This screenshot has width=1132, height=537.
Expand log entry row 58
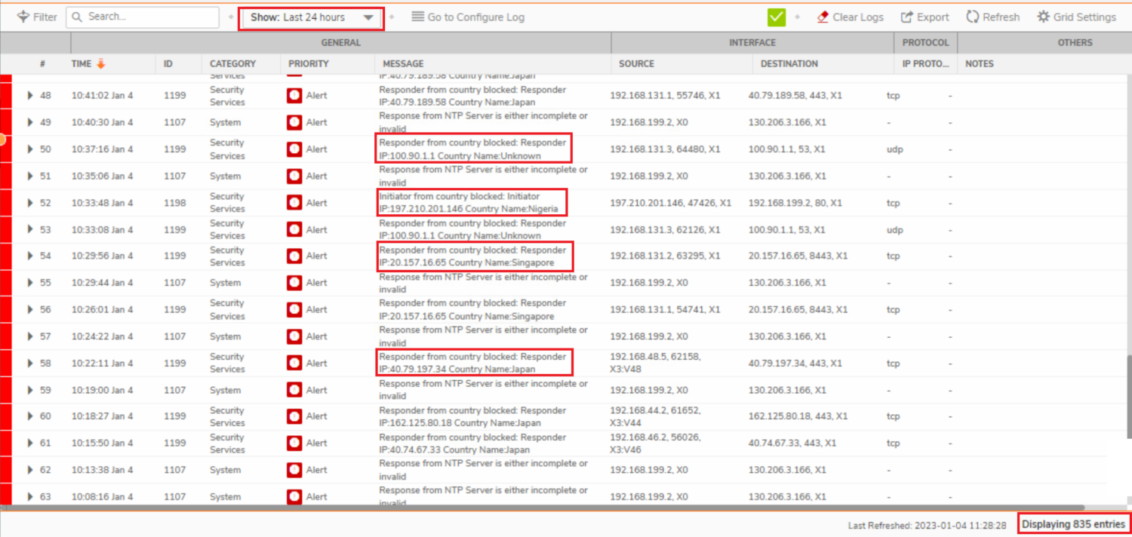[30, 363]
